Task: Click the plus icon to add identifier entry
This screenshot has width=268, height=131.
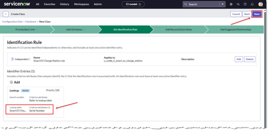Action: tap(11, 82)
